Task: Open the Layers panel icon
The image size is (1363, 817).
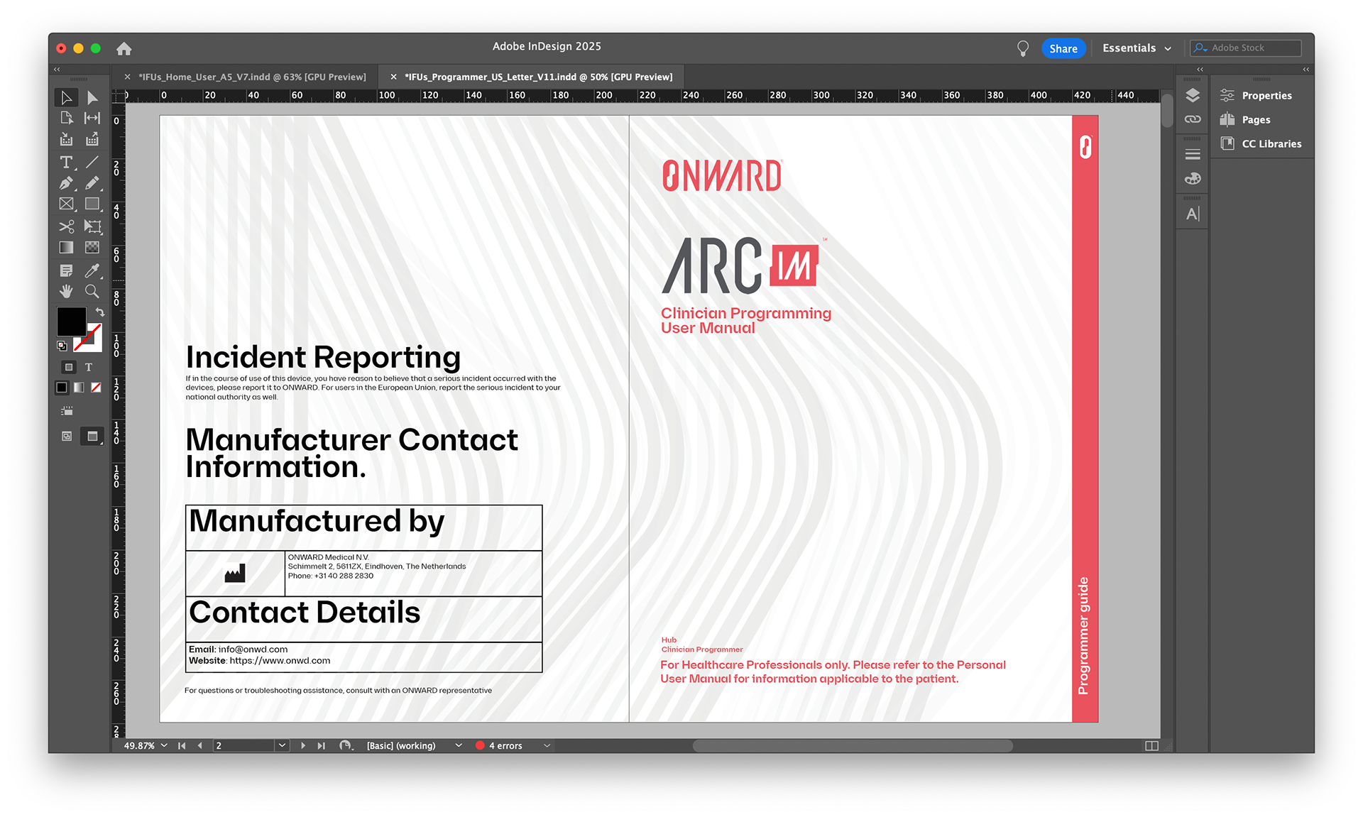Action: (x=1193, y=95)
